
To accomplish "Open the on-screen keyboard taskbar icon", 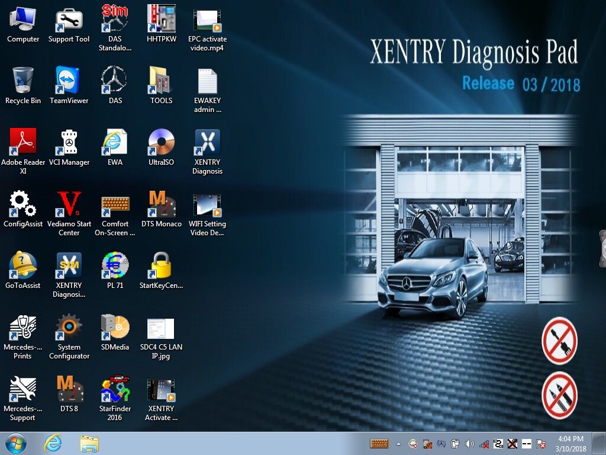I will coord(379,443).
